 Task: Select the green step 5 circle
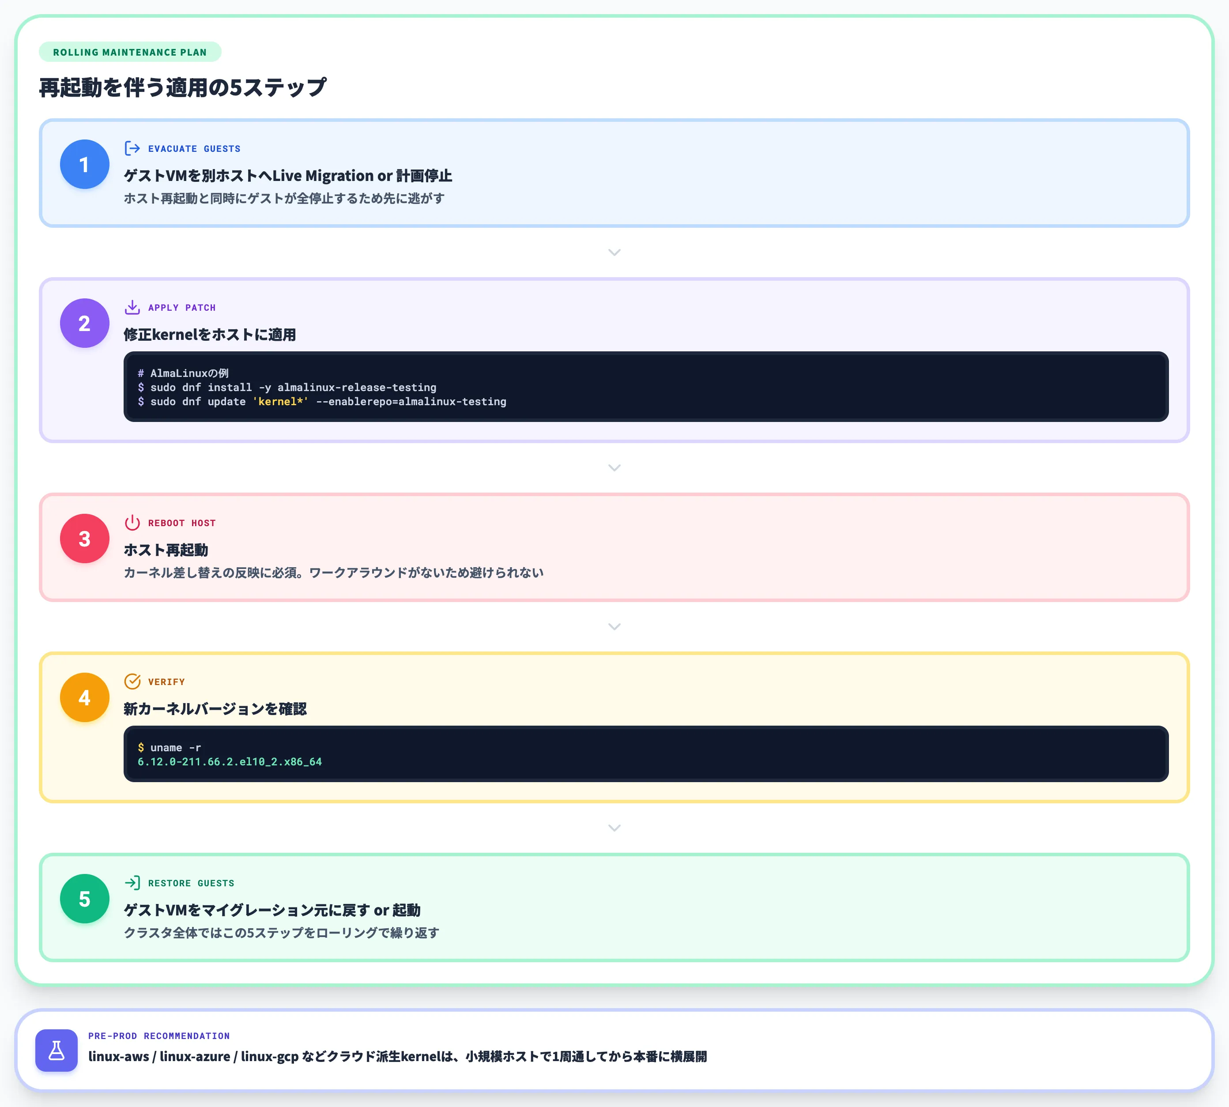(x=85, y=898)
